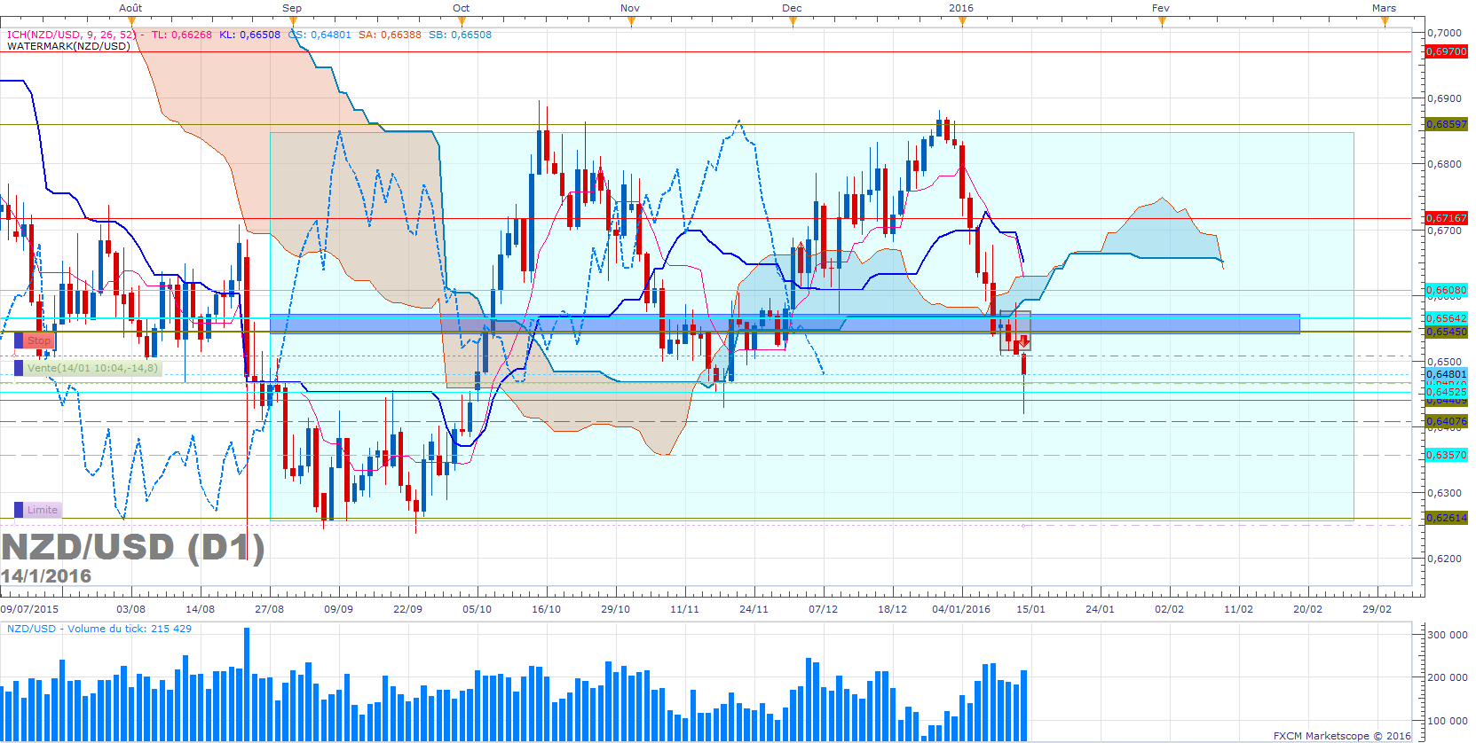
Task: Click the Sep month marker triangle
Action: pyautogui.click(x=292, y=20)
